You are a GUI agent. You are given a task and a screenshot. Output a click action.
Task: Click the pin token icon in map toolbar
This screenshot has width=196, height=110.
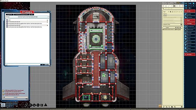click(x=169, y=3)
